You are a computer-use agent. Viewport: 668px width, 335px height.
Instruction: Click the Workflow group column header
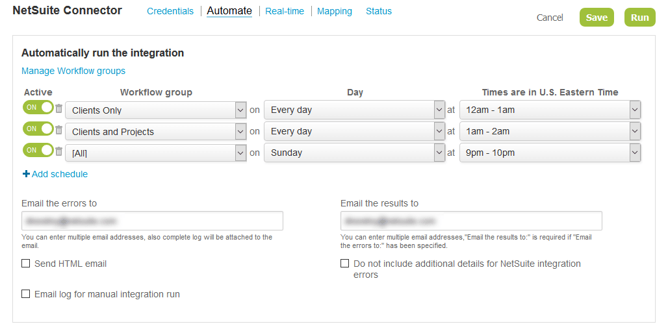coord(156,92)
